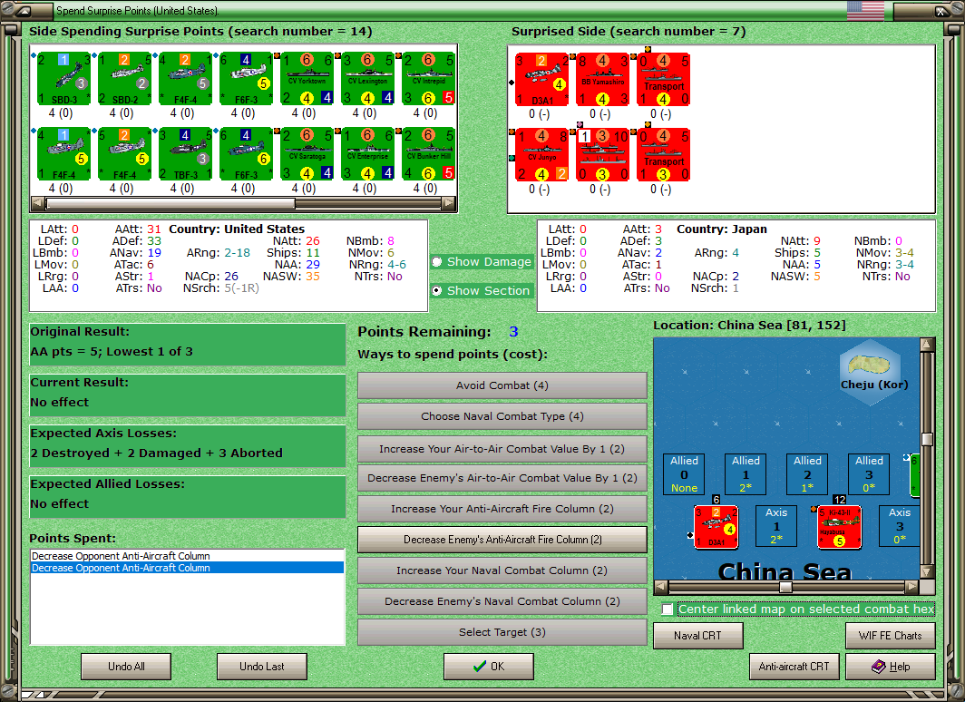This screenshot has width=965, height=702.
Task: Click the map vertical scrollbar up arrow
Action: coord(928,345)
